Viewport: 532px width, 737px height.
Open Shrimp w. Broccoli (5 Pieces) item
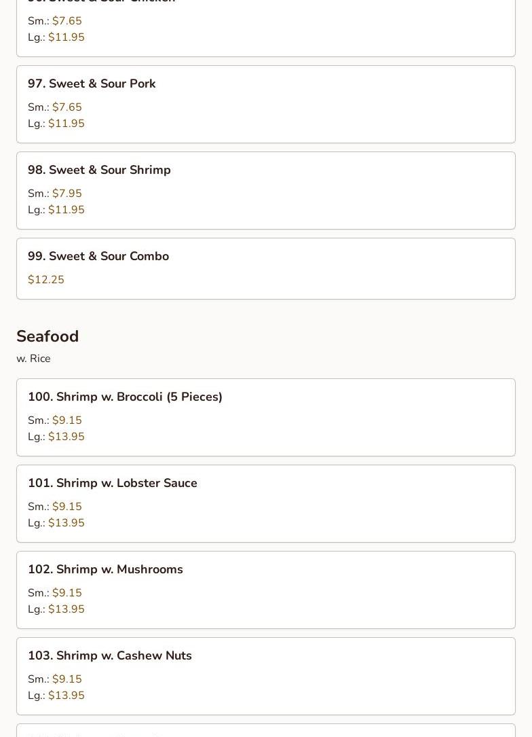click(x=125, y=397)
